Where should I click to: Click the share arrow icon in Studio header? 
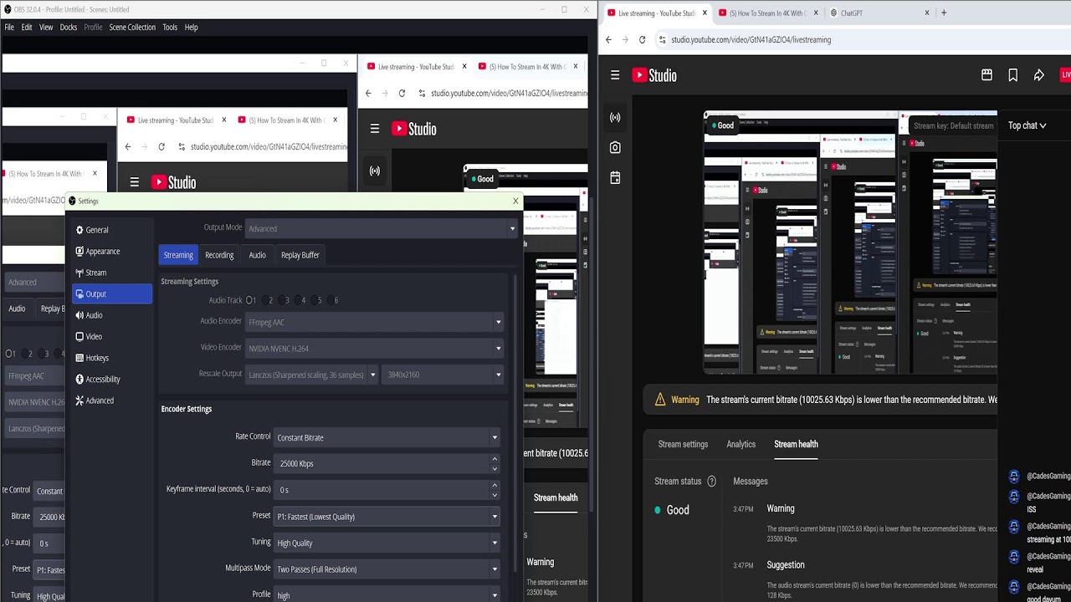pos(1039,75)
